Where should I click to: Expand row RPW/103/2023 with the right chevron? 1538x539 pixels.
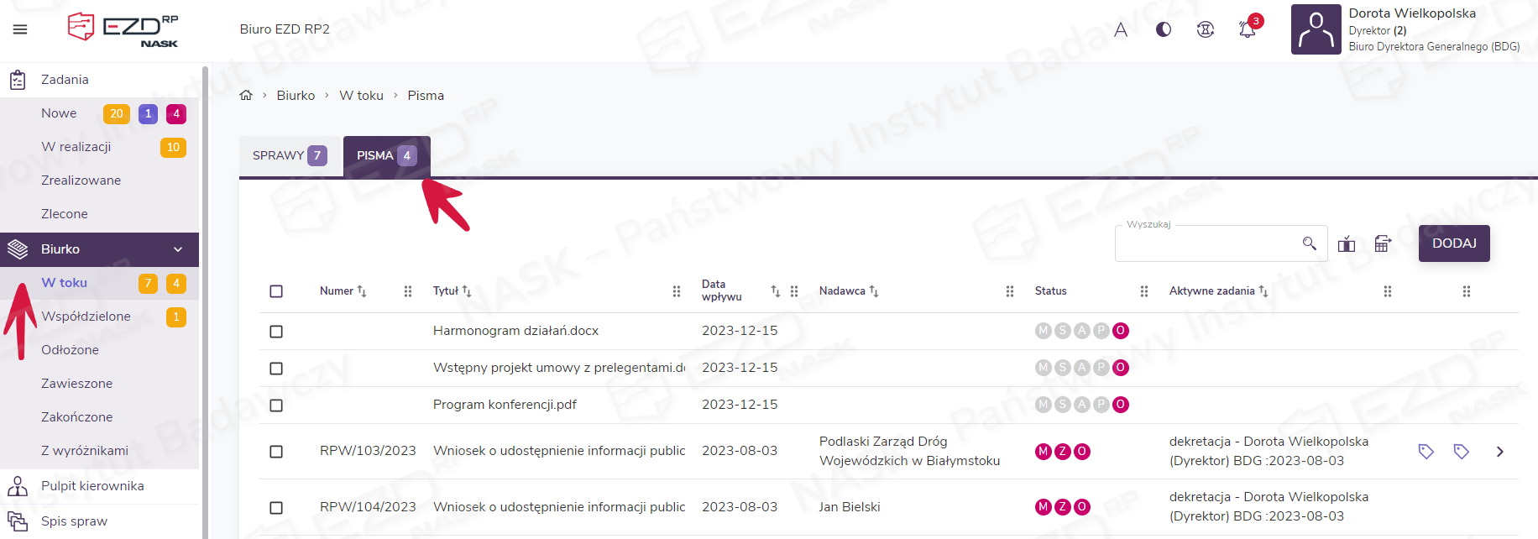point(1499,452)
